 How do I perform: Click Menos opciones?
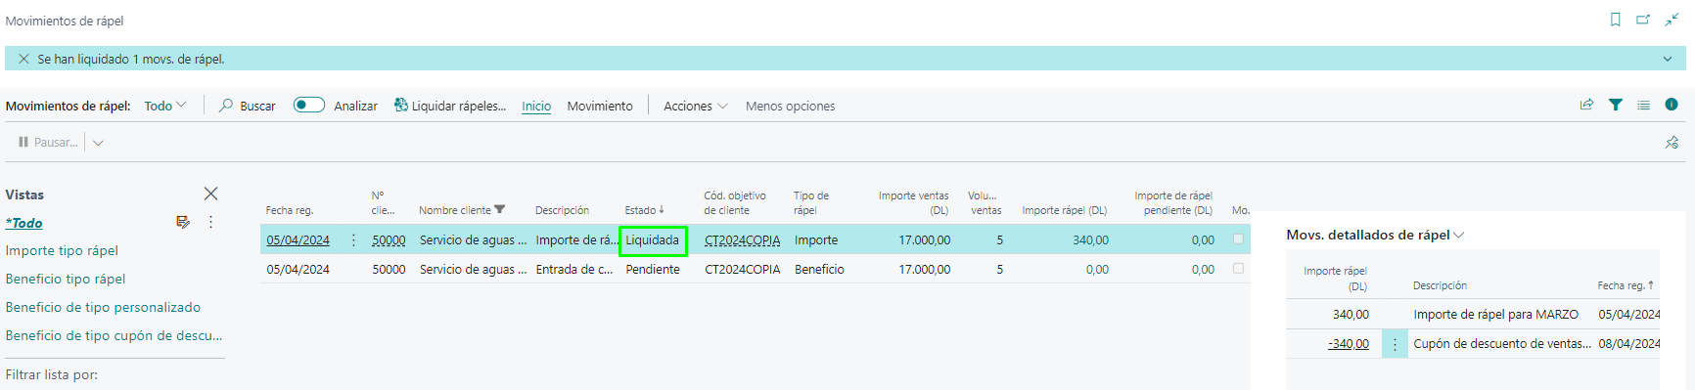click(790, 106)
